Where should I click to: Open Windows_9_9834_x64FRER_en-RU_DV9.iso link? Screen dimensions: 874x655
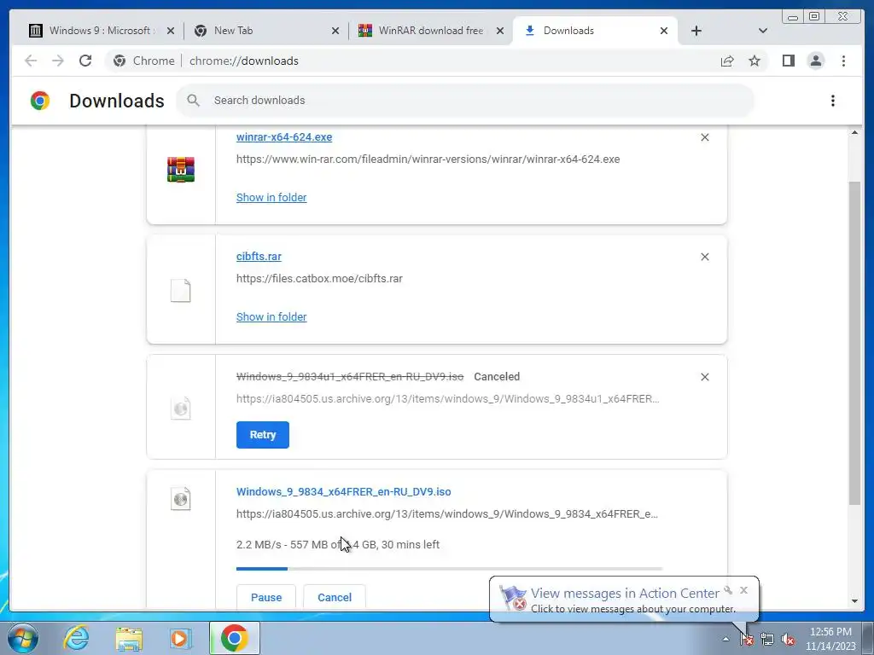(x=343, y=491)
